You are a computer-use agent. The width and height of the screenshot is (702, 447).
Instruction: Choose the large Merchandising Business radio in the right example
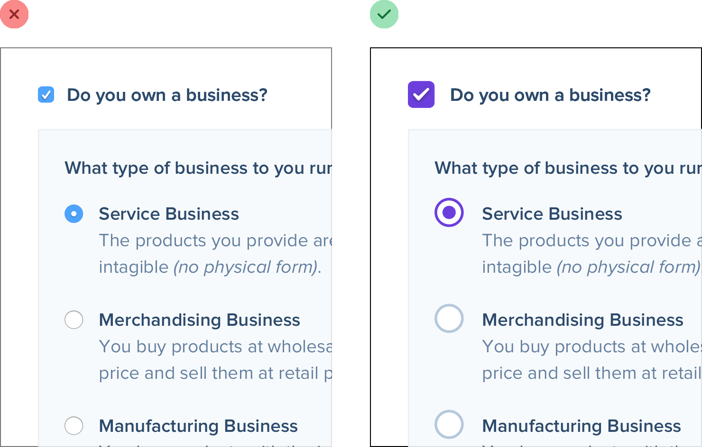(449, 318)
